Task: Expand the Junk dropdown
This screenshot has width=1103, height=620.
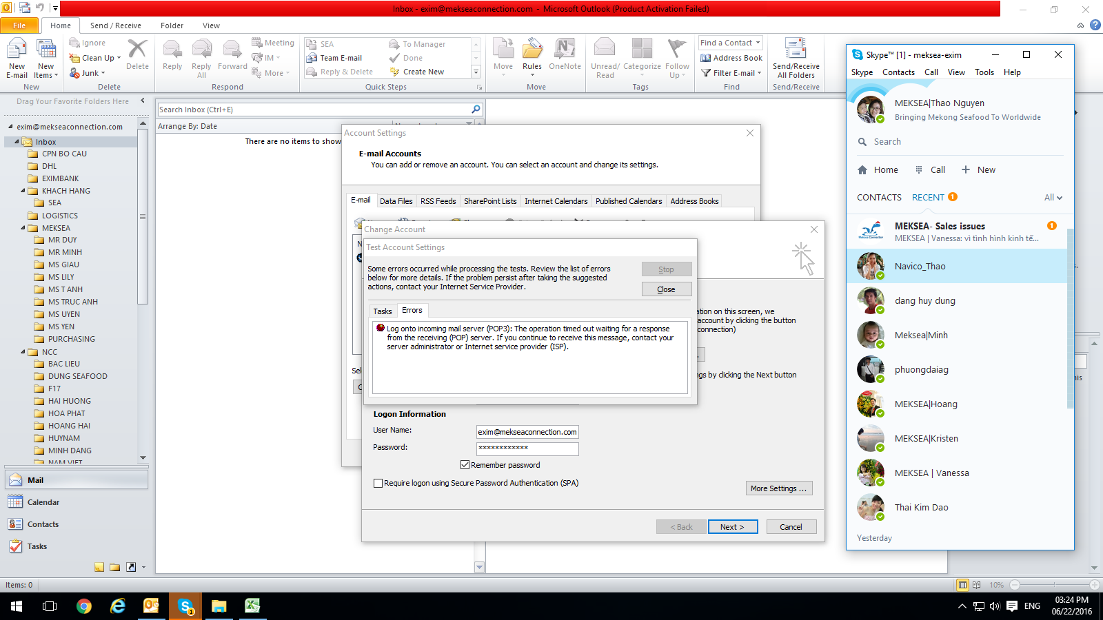Action: (103, 73)
